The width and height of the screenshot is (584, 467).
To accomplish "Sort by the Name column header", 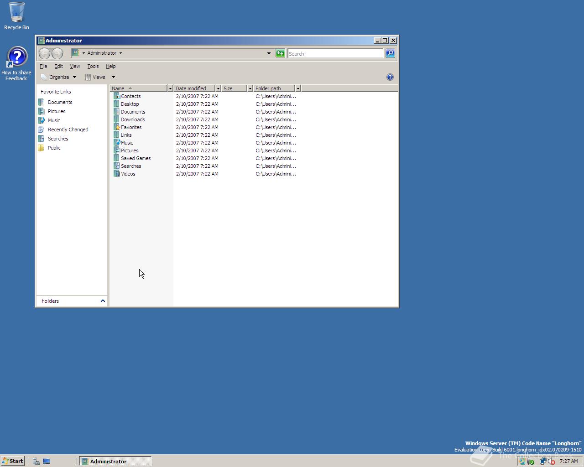I will pyautogui.click(x=139, y=88).
